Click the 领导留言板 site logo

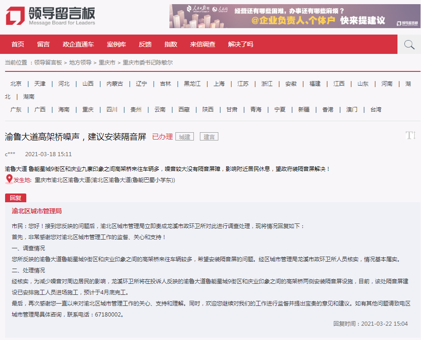[50, 16]
